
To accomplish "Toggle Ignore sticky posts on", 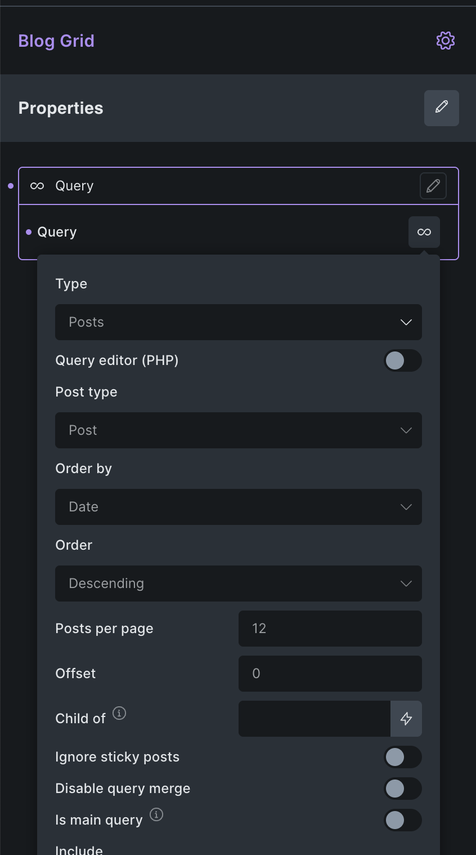I will coord(402,757).
